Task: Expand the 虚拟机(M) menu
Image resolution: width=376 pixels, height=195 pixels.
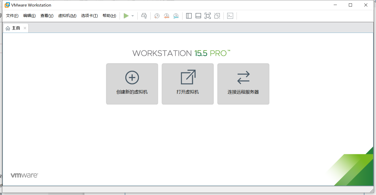Action: tap(67, 16)
